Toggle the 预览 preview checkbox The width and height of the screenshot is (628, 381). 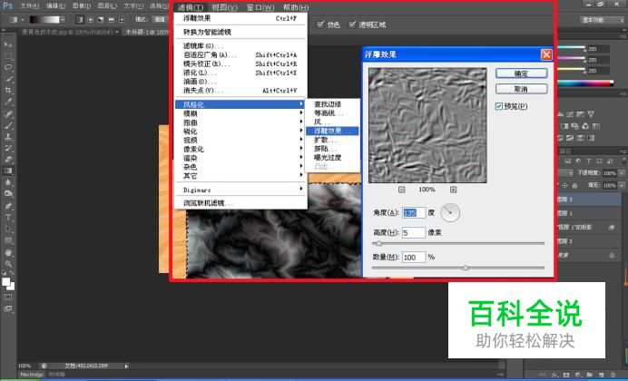(498, 106)
